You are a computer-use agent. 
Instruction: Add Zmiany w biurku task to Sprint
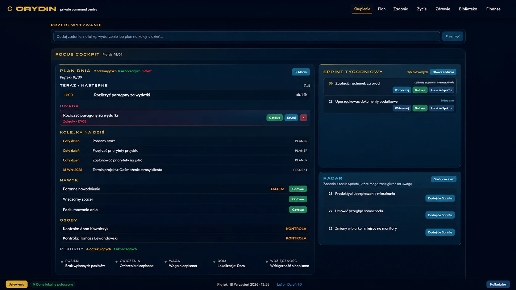[x=440, y=232]
